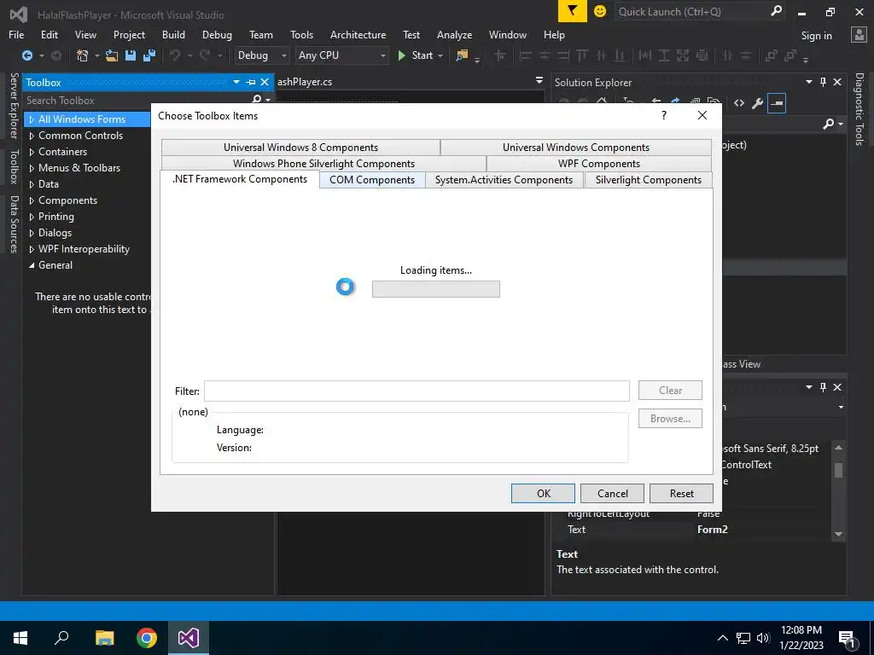Expand the Containers toolbox group
This screenshot has width=874, height=655.
coord(32,152)
